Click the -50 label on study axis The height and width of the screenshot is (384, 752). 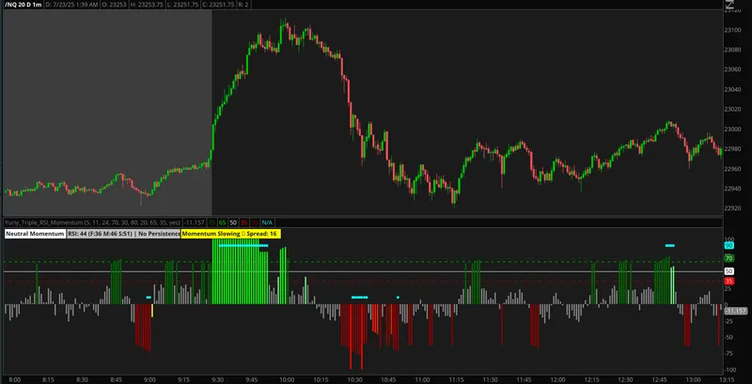coord(729,338)
